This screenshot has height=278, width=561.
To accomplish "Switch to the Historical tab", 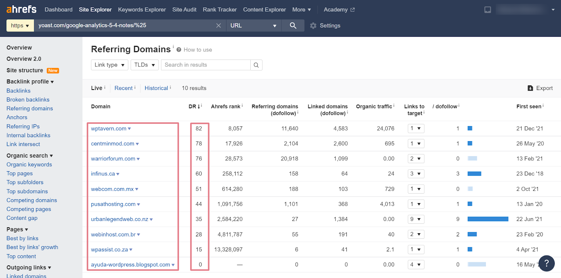I will coord(156,88).
